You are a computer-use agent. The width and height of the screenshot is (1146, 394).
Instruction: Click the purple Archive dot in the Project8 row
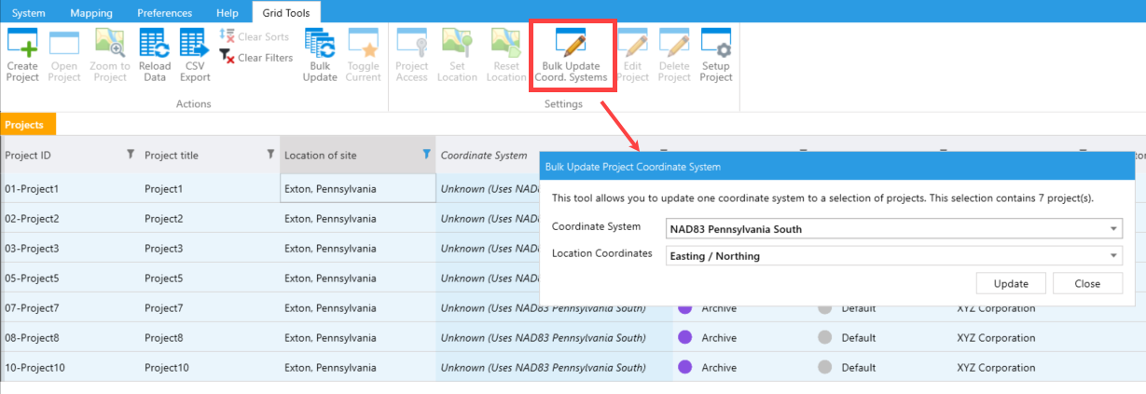coord(684,337)
